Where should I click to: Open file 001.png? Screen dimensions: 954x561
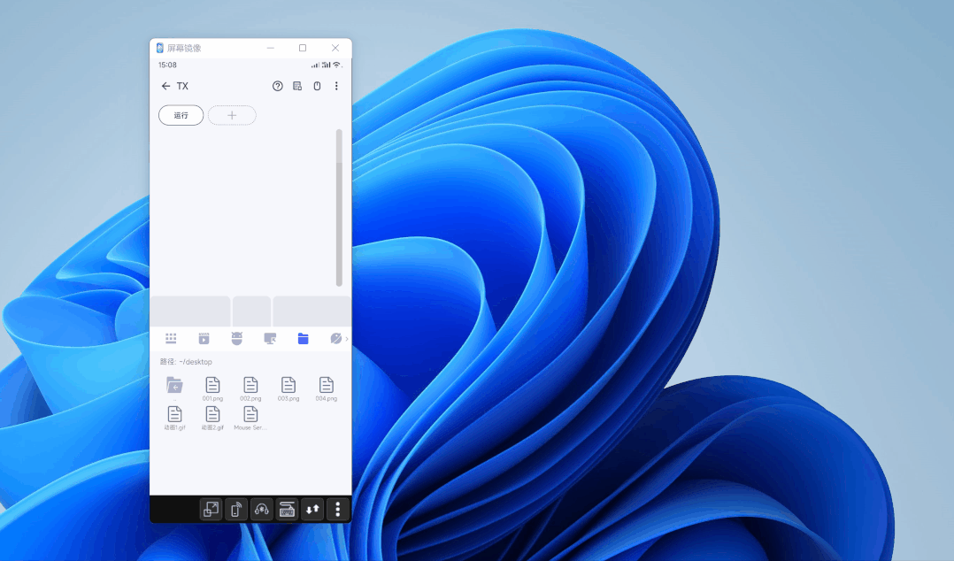pos(213,388)
